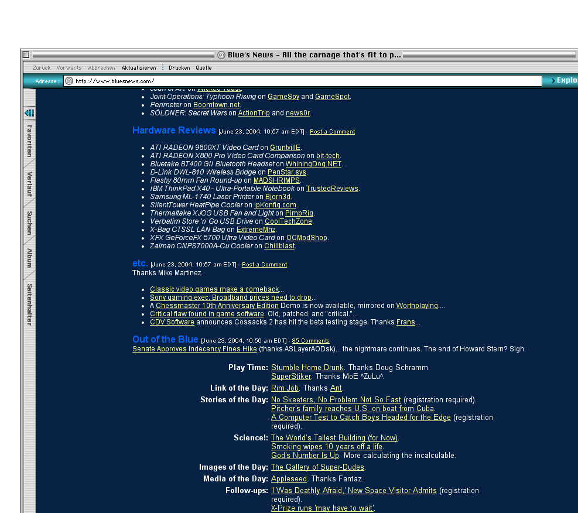Open The World's Tallest Building link
The width and height of the screenshot is (578, 513).
coord(334,438)
